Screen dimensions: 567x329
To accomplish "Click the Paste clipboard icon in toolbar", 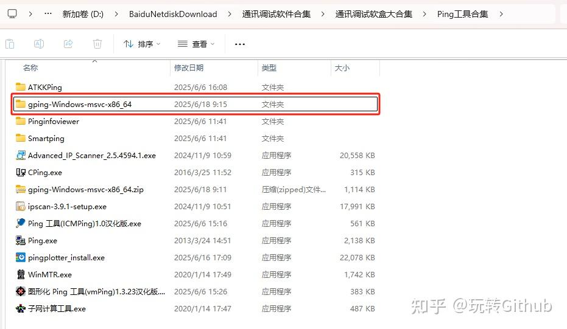I will [x=10, y=44].
